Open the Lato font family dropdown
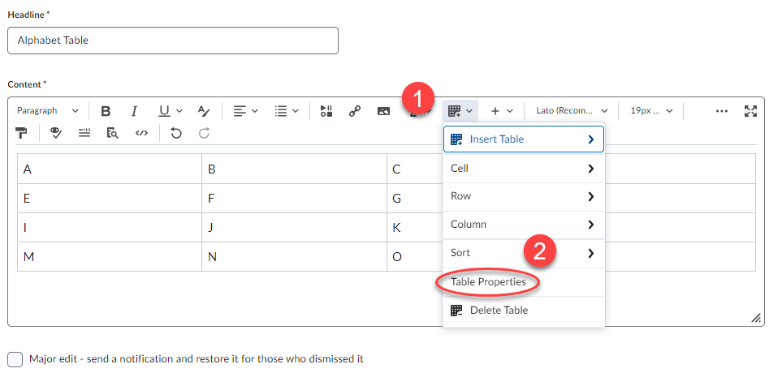This screenshot has height=377, width=782. tap(572, 110)
